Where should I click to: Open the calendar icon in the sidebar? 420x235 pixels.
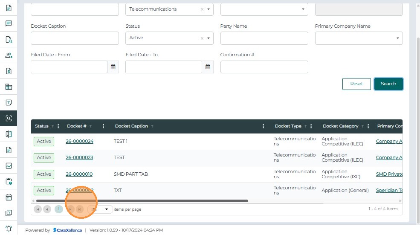pos(9,197)
